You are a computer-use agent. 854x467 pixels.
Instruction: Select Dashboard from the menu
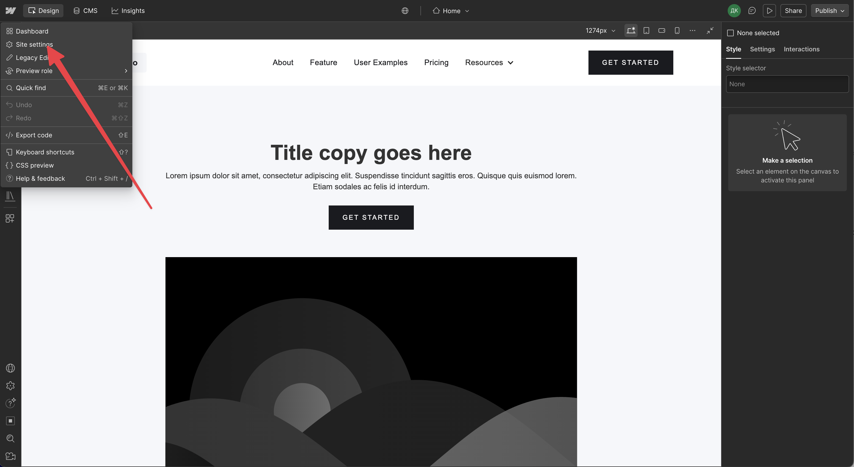point(66,31)
